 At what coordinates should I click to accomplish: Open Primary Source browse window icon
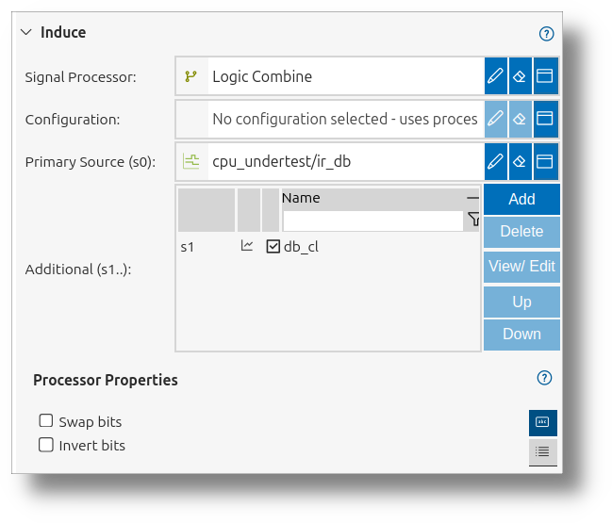pyautogui.click(x=545, y=161)
